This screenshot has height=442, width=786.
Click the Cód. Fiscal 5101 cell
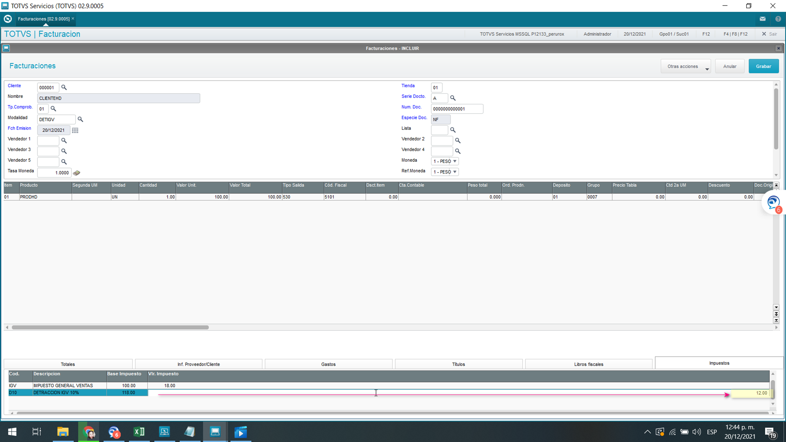point(345,197)
